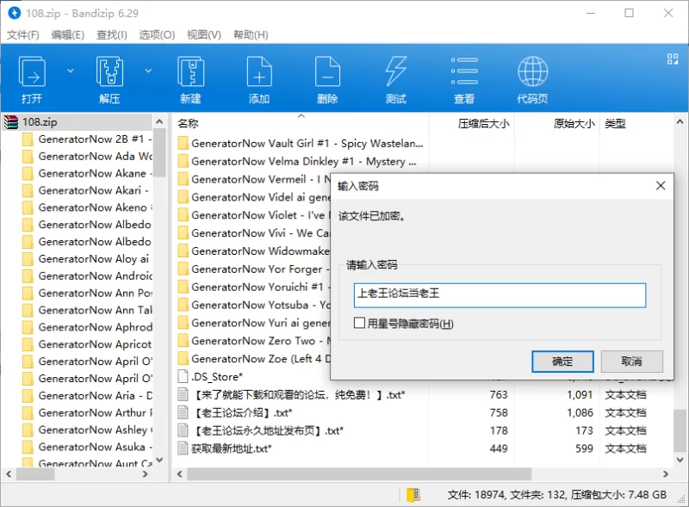Open the dropdown arrow next to 打开
The width and height of the screenshot is (689, 507).
point(71,71)
